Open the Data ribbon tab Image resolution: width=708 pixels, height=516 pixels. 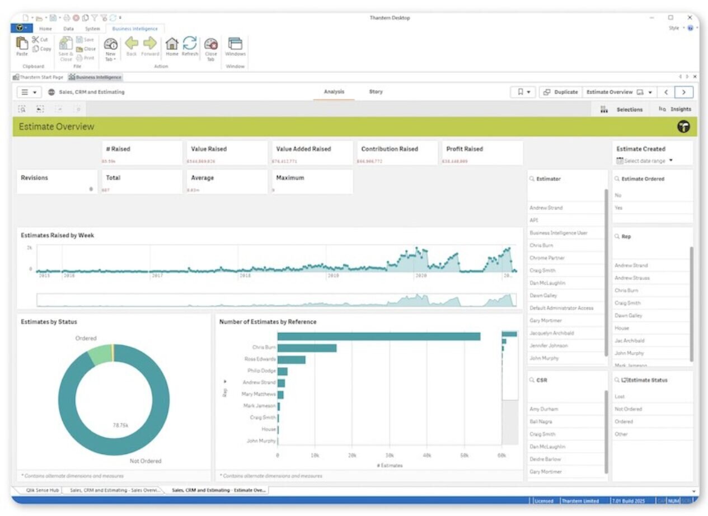pyautogui.click(x=68, y=29)
